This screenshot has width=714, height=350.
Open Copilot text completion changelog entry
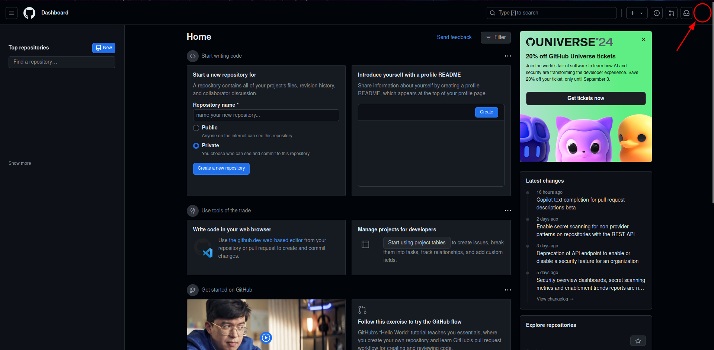[x=580, y=204]
